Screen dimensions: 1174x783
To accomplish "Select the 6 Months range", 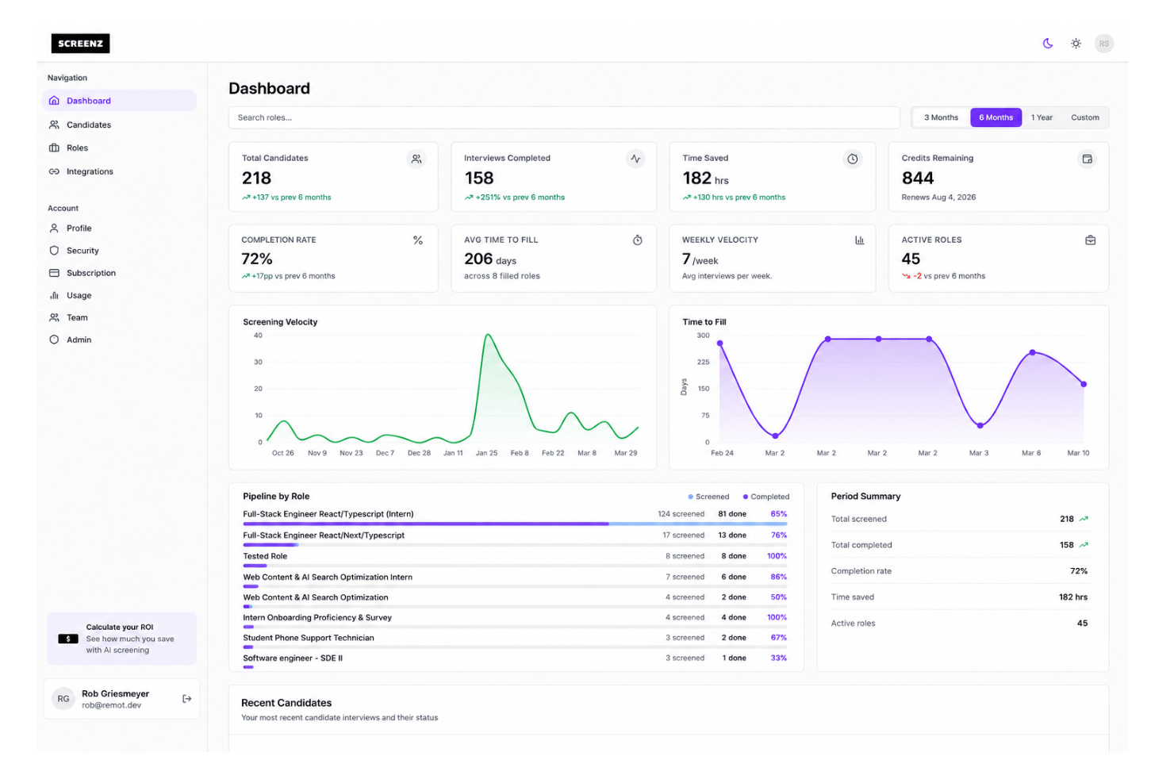I will click(996, 117).
